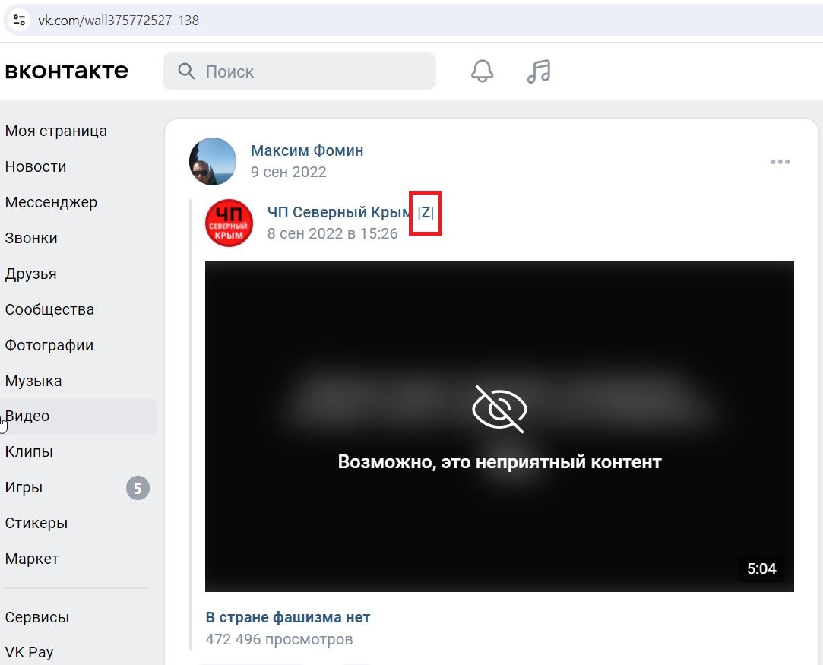Click the site info icon in address bar
The image size is (823, 665).
(x=20, y=20)
